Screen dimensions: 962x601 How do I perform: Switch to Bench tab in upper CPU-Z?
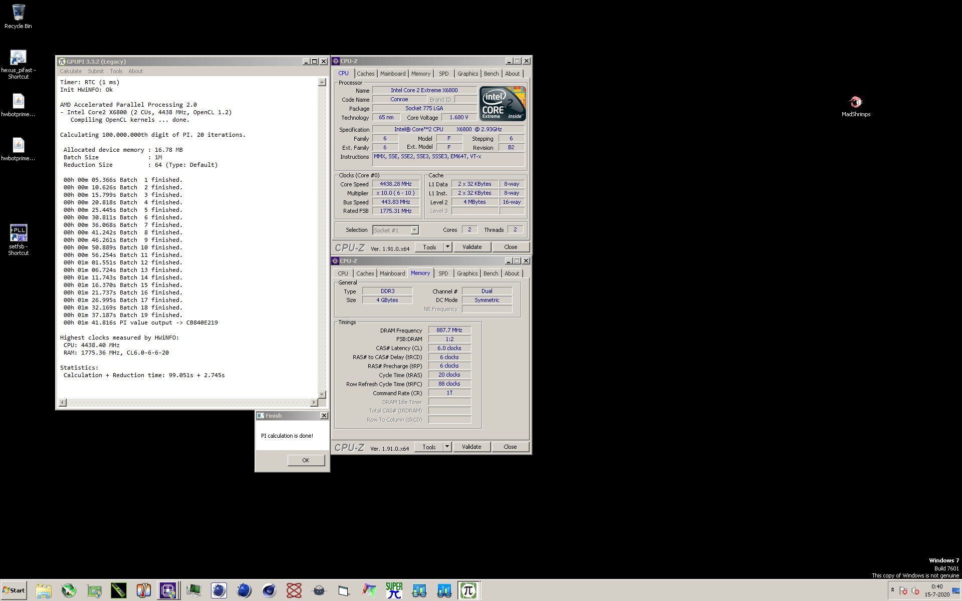(491, 74)
